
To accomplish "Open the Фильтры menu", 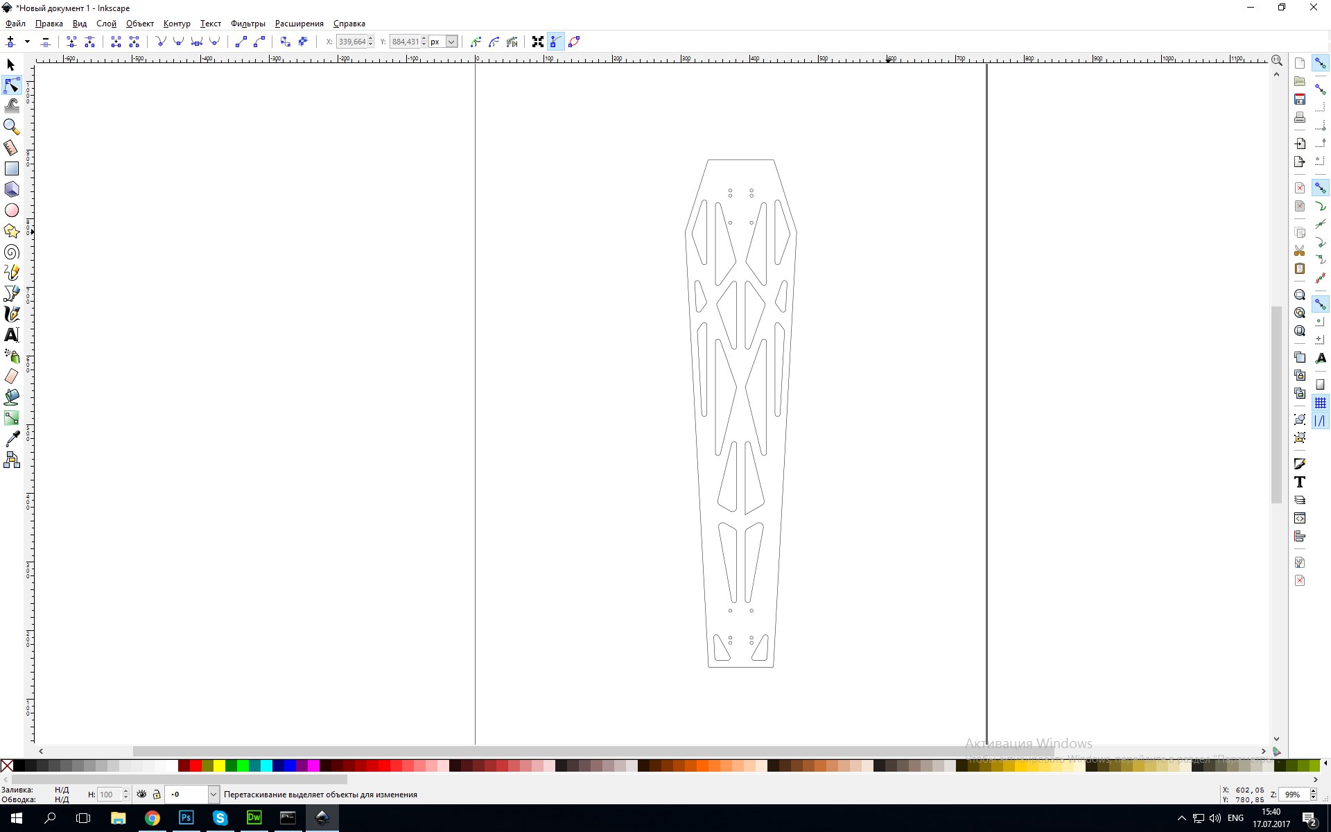I will click(x=248, y=24).
